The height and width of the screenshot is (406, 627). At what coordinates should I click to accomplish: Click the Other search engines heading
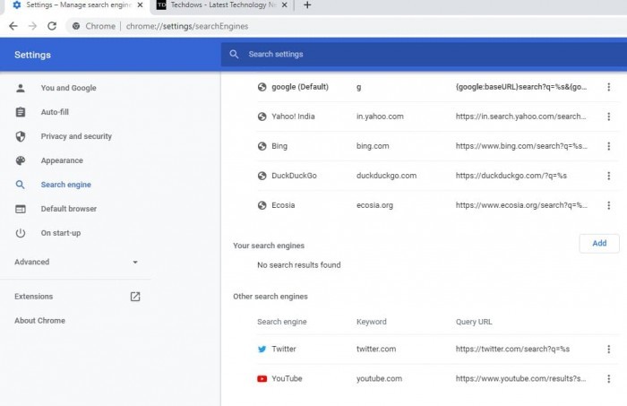pyautogui.click(x=271, y=297)
